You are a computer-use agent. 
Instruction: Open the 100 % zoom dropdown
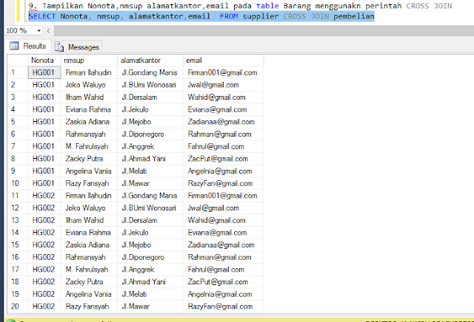coord(39,31)
